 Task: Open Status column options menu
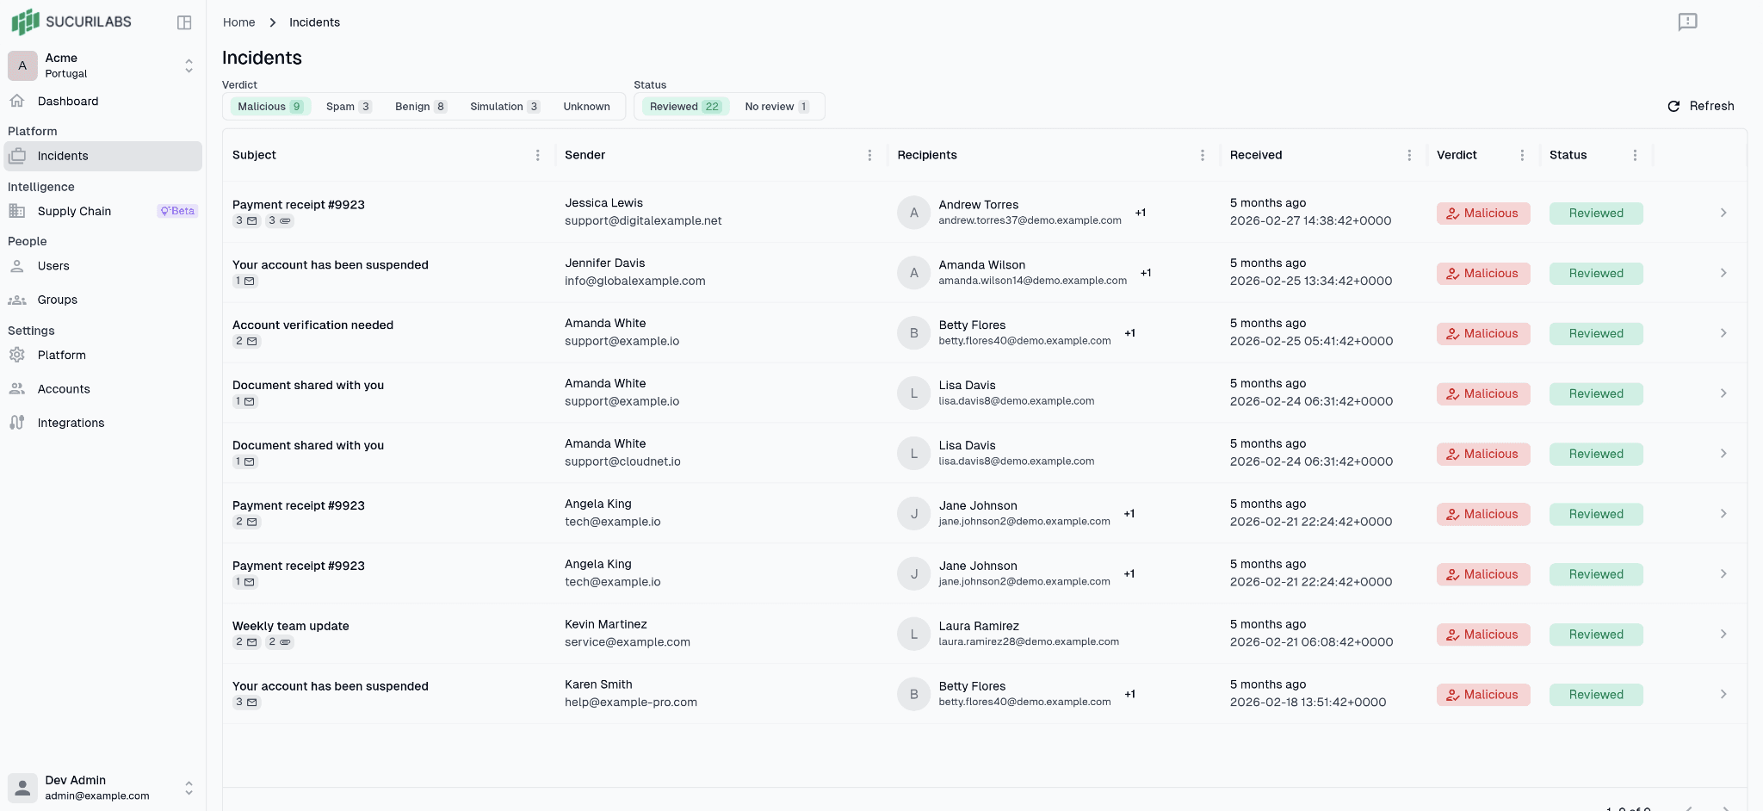1635,155
